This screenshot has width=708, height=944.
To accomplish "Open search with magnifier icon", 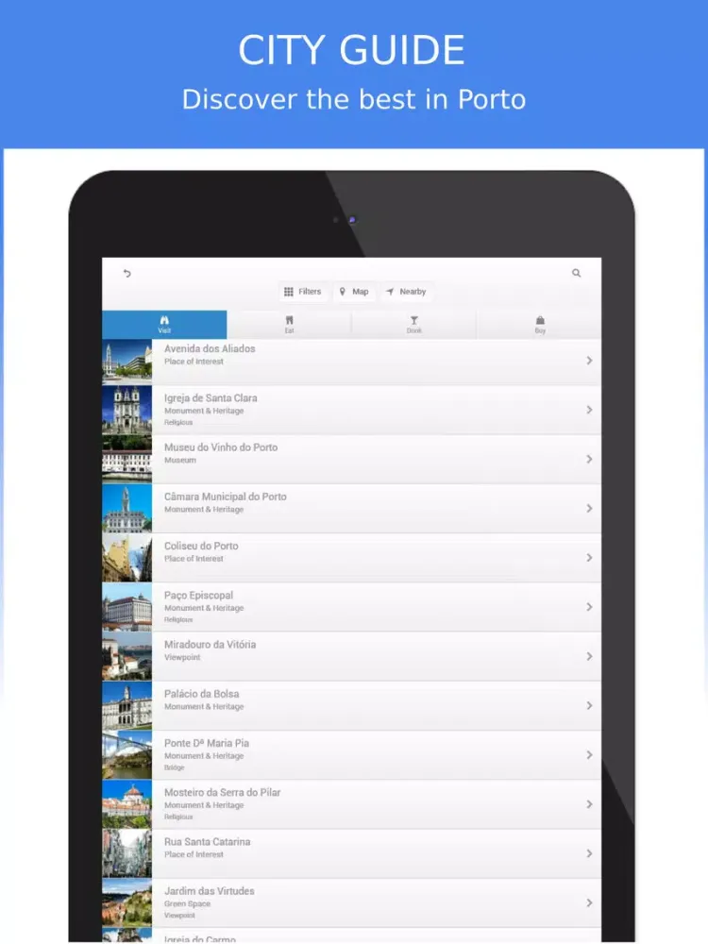I will 576,273.
